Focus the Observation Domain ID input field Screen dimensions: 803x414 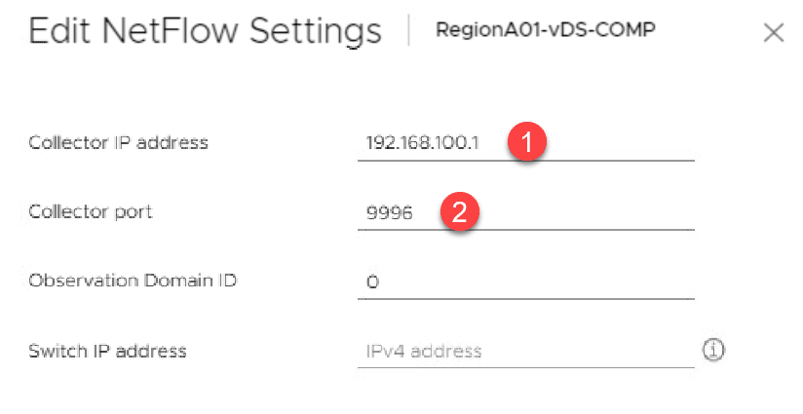pyautogui.click(x=526, y=282)
